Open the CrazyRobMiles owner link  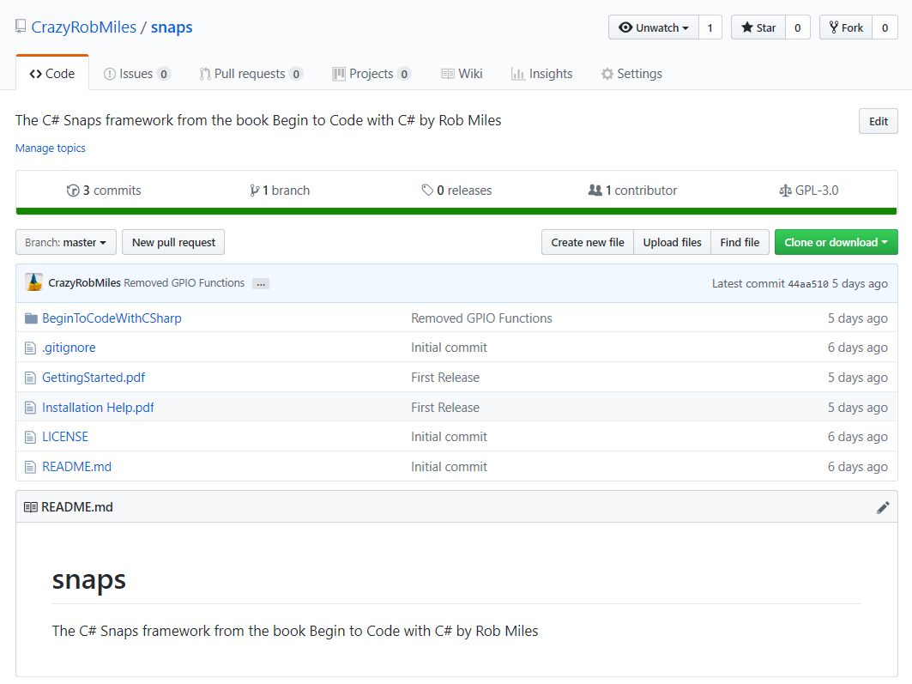84,27
